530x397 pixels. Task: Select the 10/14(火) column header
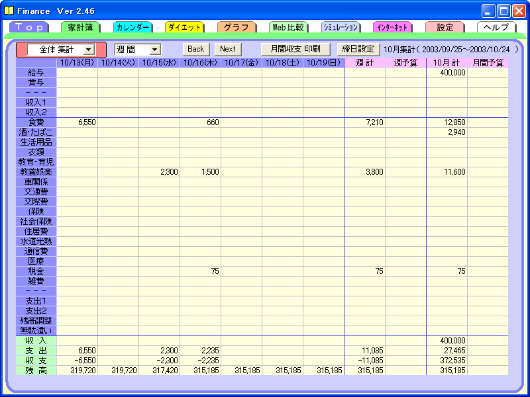point(119,63)
